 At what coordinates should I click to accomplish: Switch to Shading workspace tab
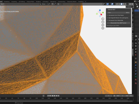38,2
